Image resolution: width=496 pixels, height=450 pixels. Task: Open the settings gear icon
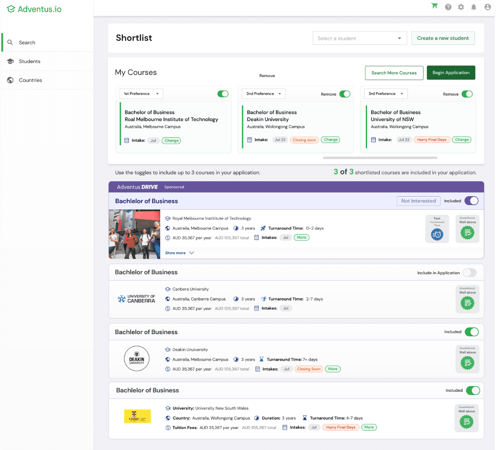pos(461,7)
